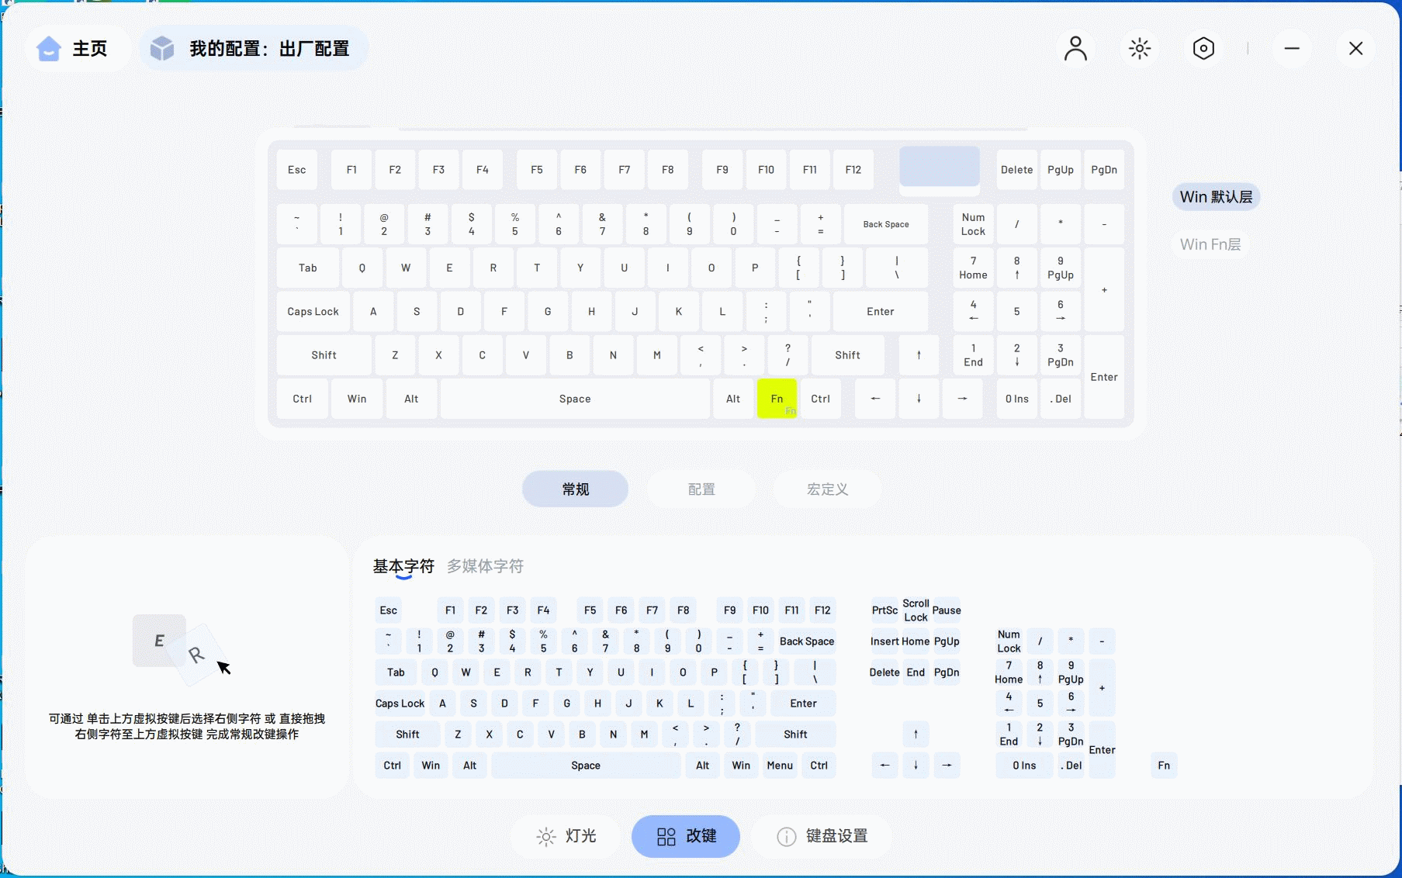Choose the numpad plus key in character panel
1402x878 pixels.
(x=1102, y=688)
